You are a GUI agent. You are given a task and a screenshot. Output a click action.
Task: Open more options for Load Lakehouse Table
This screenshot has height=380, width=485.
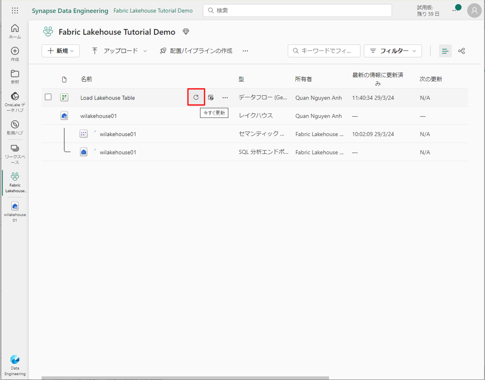coord(225,98)
